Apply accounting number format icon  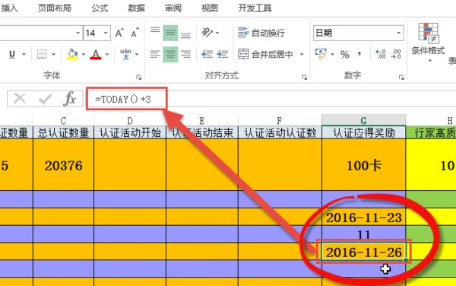click(321, 54)
